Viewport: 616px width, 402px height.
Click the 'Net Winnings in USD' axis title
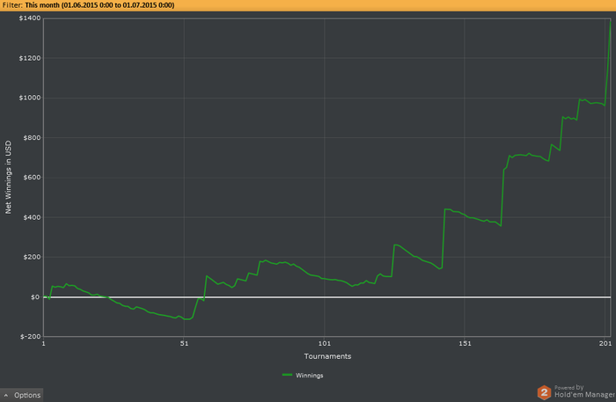coord(8,178)
